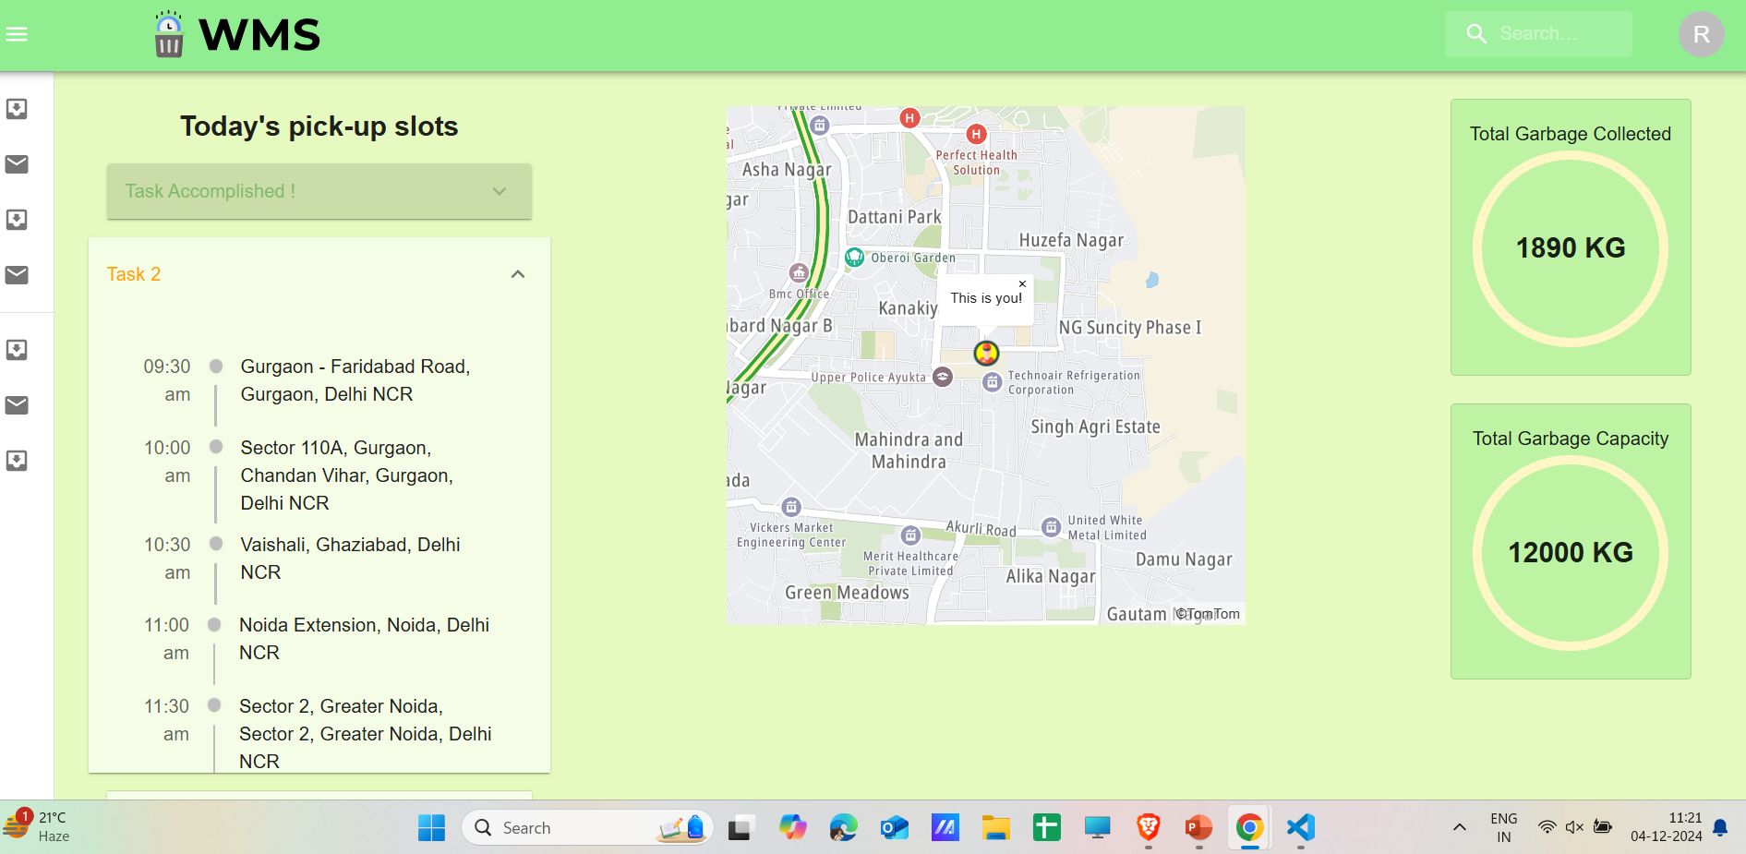Open Visual Studio Code from the taskbar

1300,828
